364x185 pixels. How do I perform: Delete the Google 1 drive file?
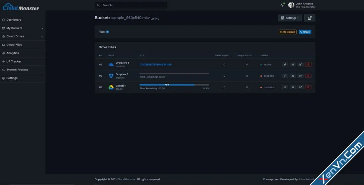click(x=308, y=87)
